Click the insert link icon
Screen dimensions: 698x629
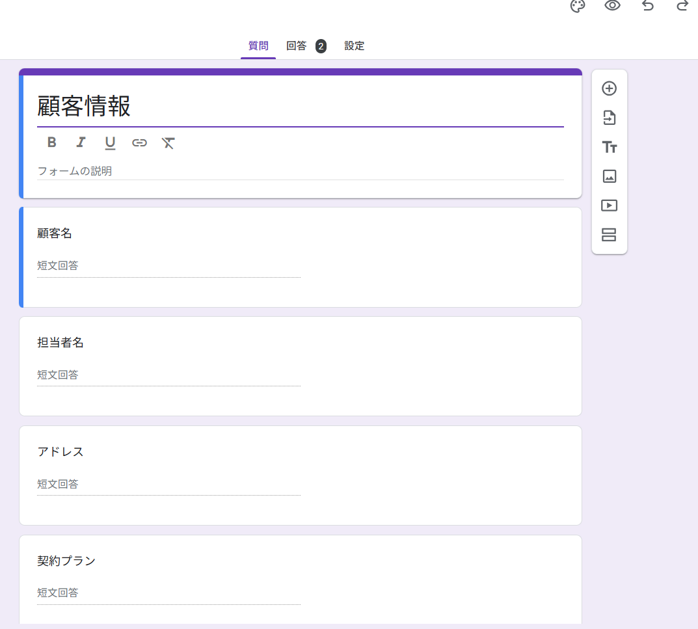click(139, 142)
